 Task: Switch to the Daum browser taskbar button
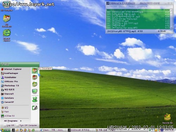pyautogui.click(x=52, y=130)
